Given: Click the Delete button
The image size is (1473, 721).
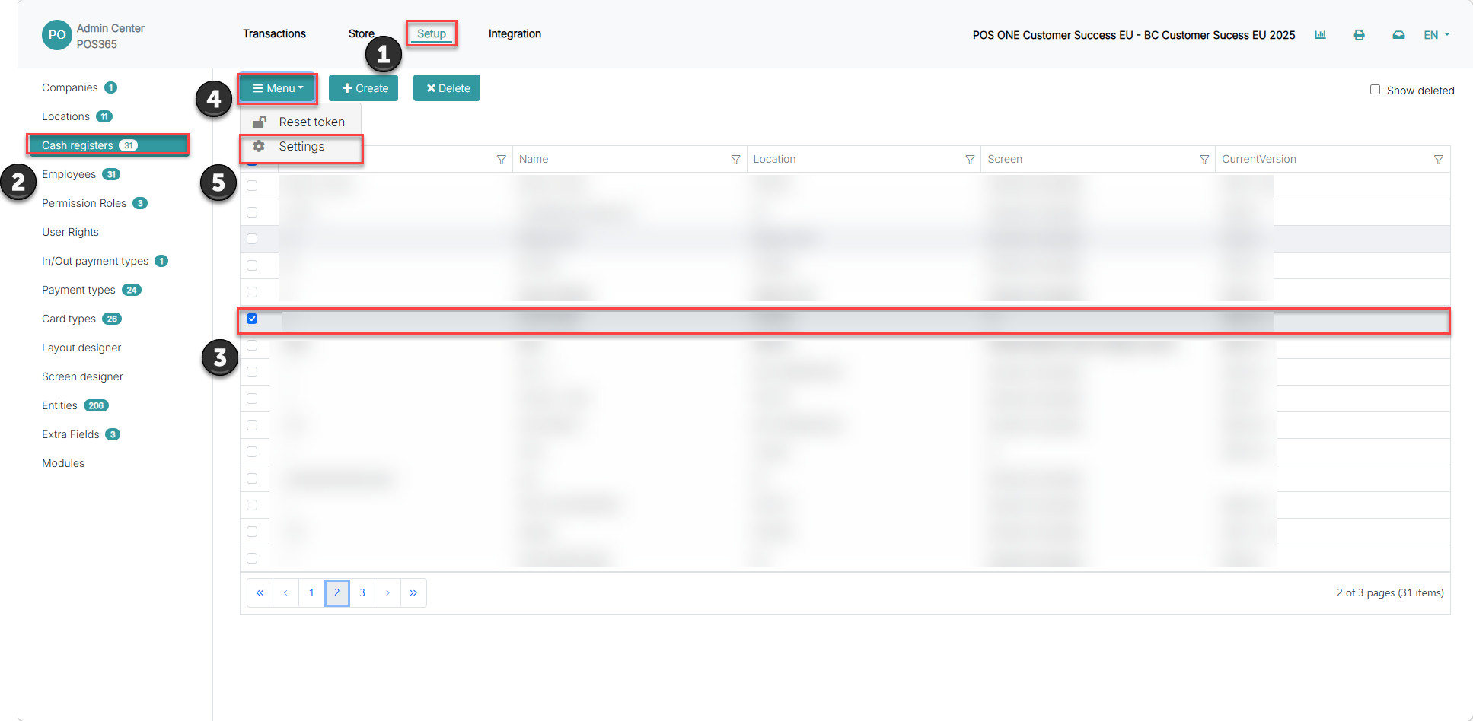Looking at the screenshot, I should pyautogui.click(x=447, y=88).
